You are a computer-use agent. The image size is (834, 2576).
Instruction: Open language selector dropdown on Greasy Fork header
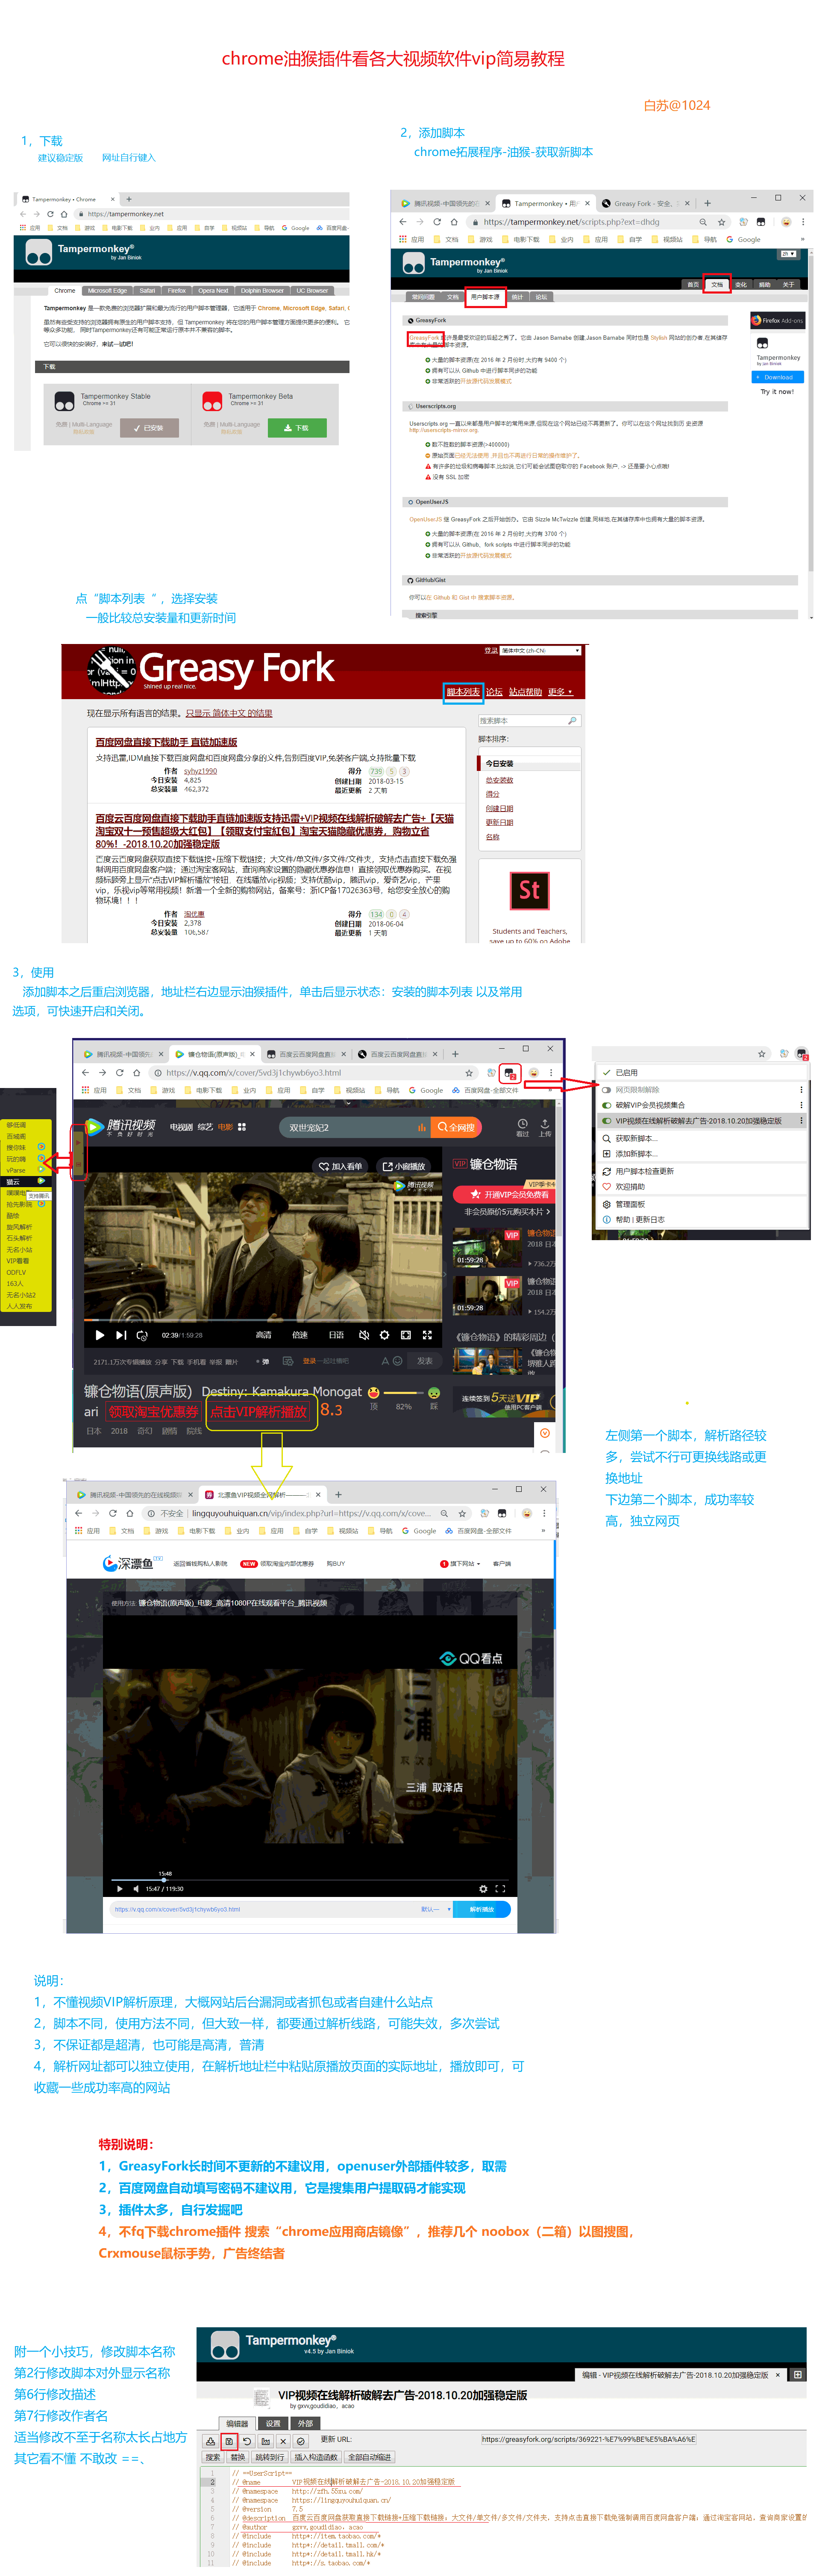tap(540, 650)
